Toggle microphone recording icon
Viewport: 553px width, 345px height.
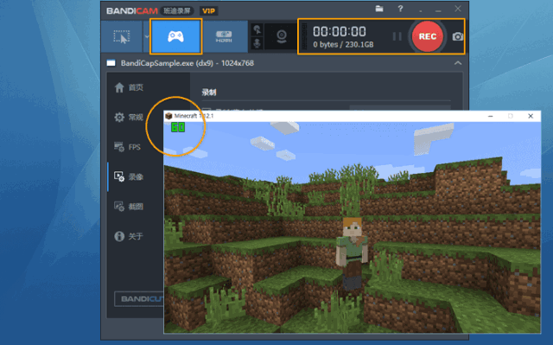[x=257, y=43]
